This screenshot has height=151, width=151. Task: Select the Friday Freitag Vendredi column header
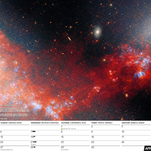coord(102,123)
